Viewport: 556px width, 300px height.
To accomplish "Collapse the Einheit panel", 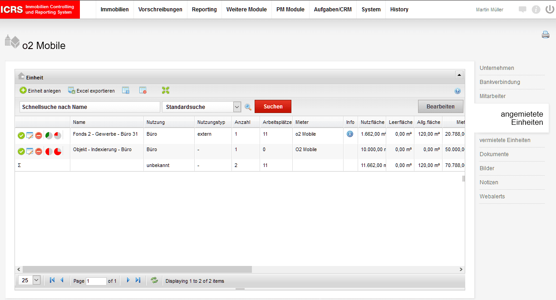I will 459,75.
